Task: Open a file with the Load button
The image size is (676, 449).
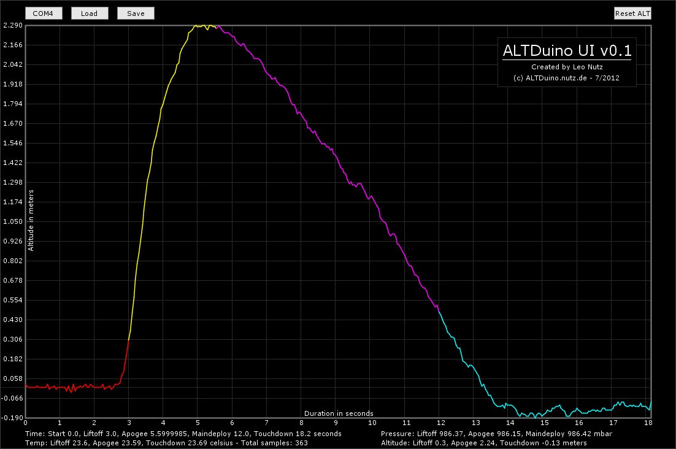Action: 89,13
